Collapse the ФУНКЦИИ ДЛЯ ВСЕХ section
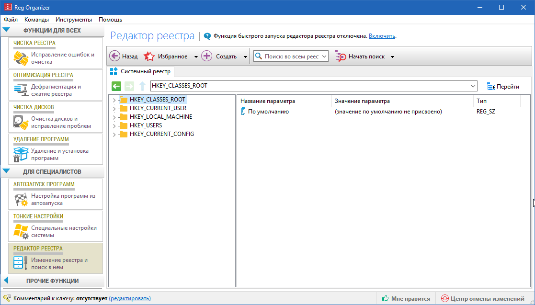Viewport: 535px width, 305px height. (6, 30)
